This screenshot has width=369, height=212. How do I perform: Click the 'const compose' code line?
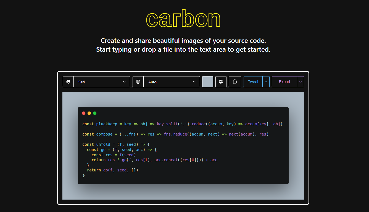coord(175,134)
